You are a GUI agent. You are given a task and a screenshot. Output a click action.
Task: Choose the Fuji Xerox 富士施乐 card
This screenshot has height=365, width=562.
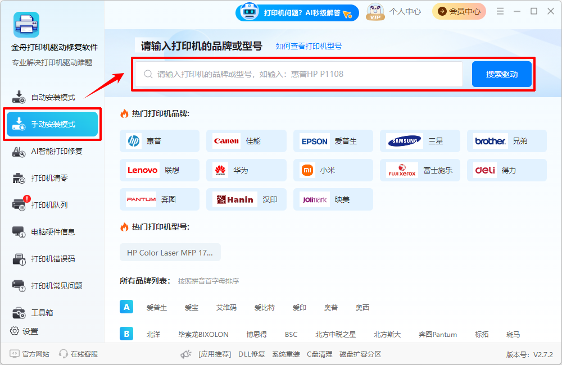coord(420,170)
